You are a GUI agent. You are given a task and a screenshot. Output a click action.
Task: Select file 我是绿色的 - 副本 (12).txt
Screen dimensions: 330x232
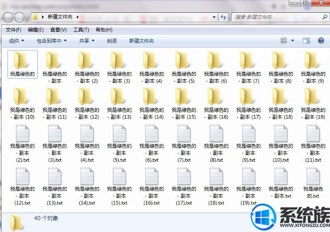click(22, 186)
